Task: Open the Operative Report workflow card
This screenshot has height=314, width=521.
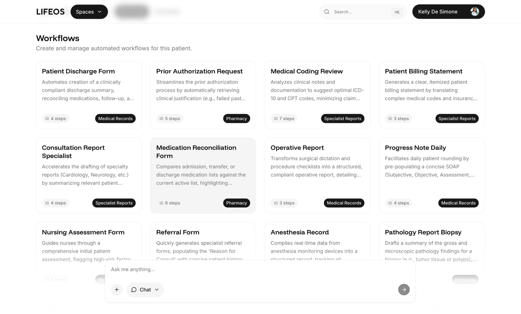Action: click(317, 176)
